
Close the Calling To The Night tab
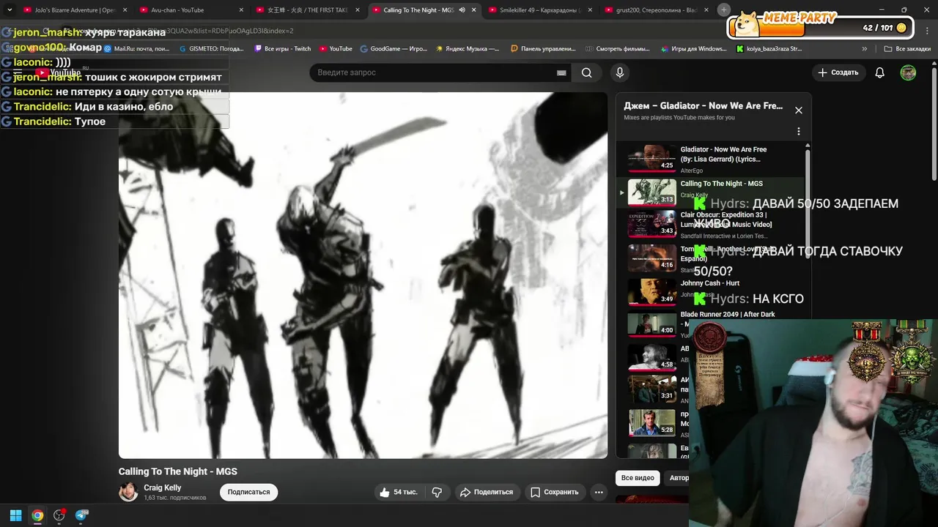click(474, 10)
